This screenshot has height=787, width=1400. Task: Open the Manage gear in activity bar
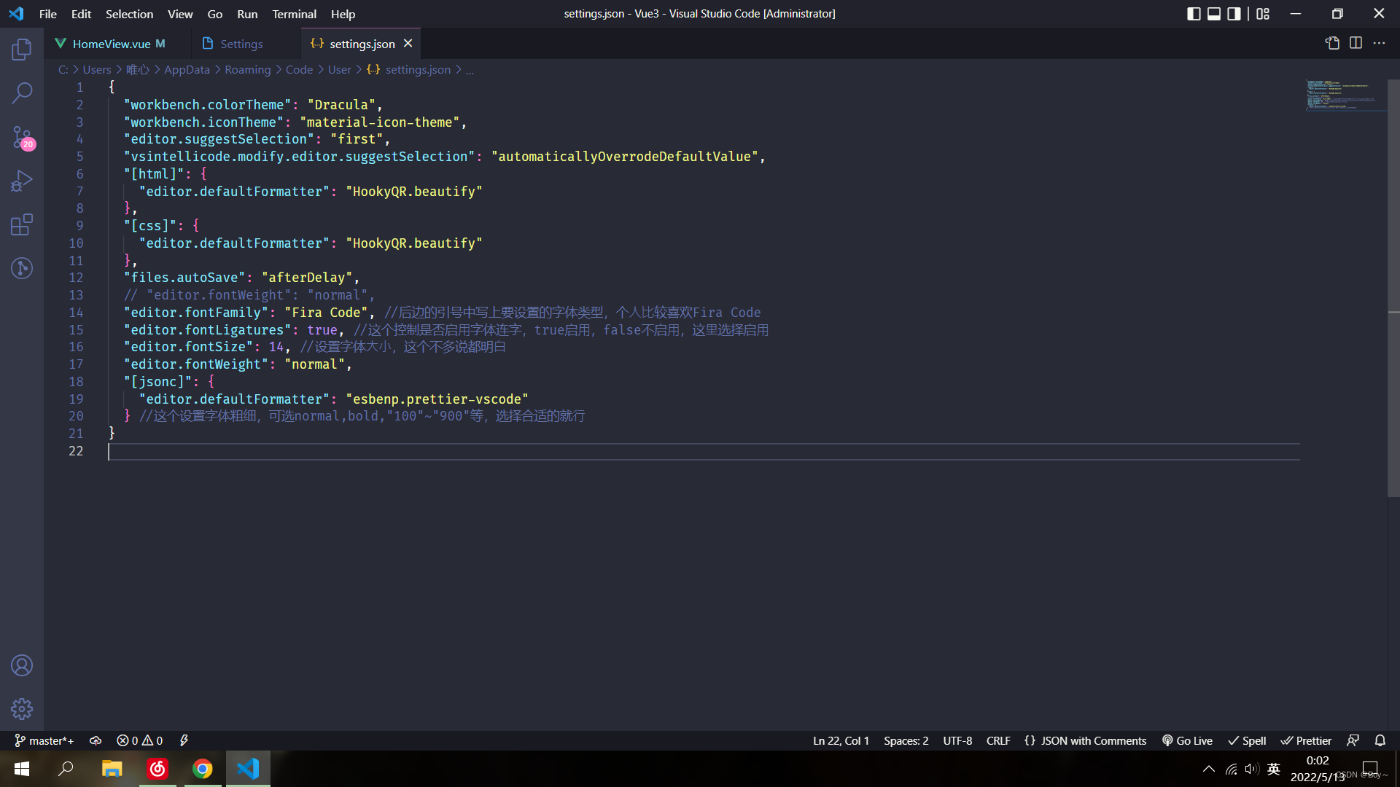[x=21, y=708]
